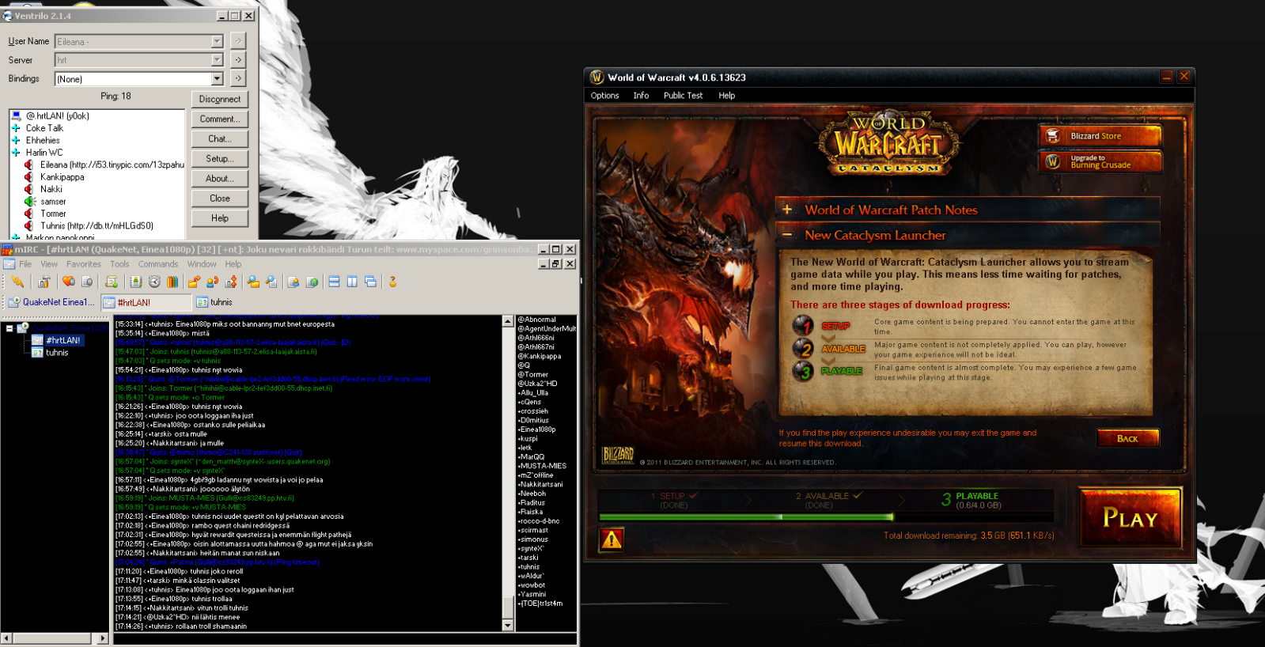The image size is (1265, 647).
Task: Open the mIRC Favorites menu
Action: pos(84,264)
